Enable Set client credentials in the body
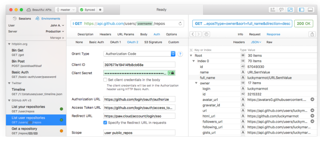 click(x=105, y=80)
